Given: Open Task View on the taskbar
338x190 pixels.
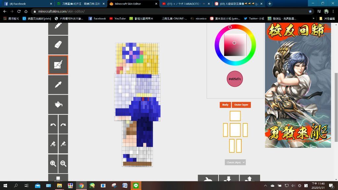Looking at the screenshot, I should point(26,185).
